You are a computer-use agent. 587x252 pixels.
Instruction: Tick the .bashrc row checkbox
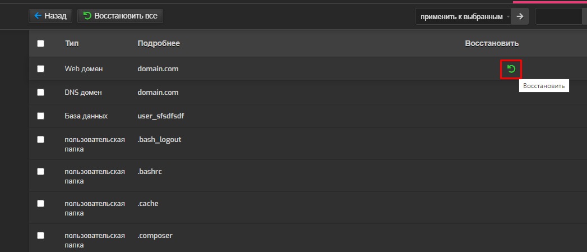[x=41, y=171]
